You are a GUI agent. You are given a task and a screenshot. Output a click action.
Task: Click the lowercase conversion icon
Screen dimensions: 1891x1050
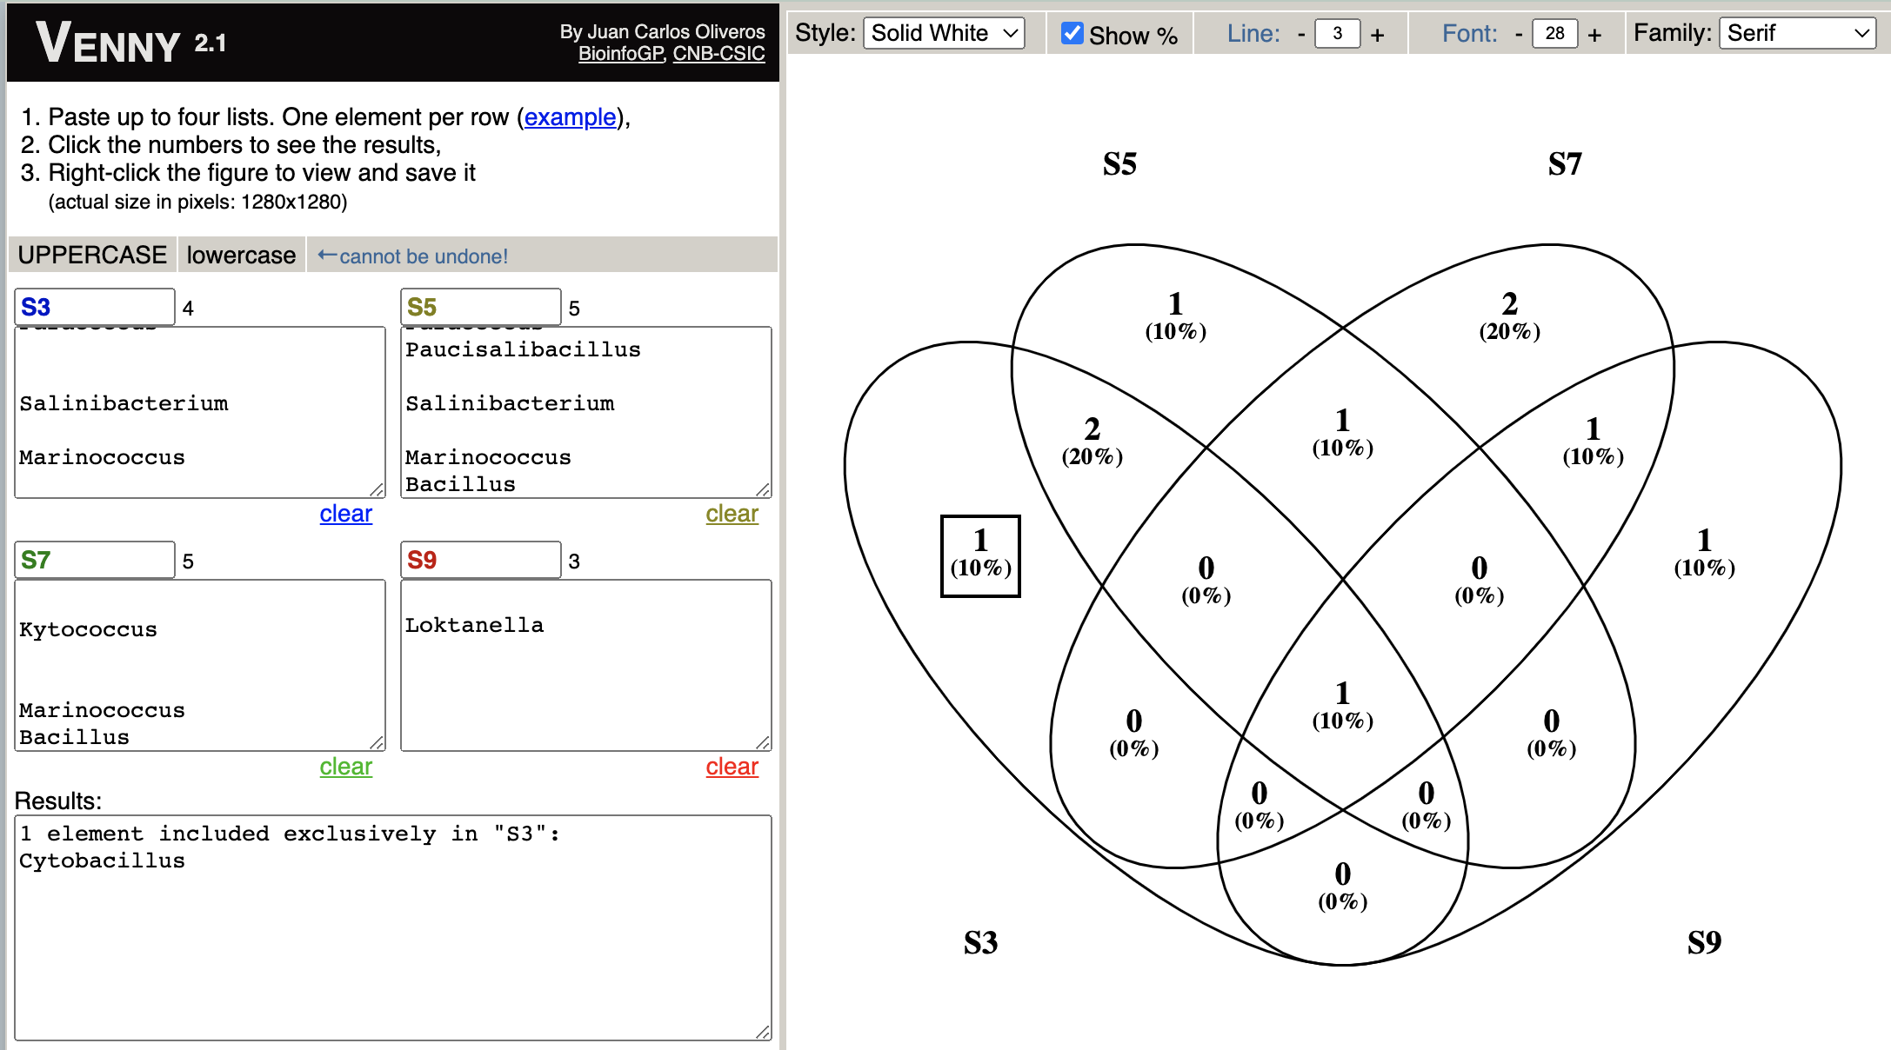tap(239, 255)
